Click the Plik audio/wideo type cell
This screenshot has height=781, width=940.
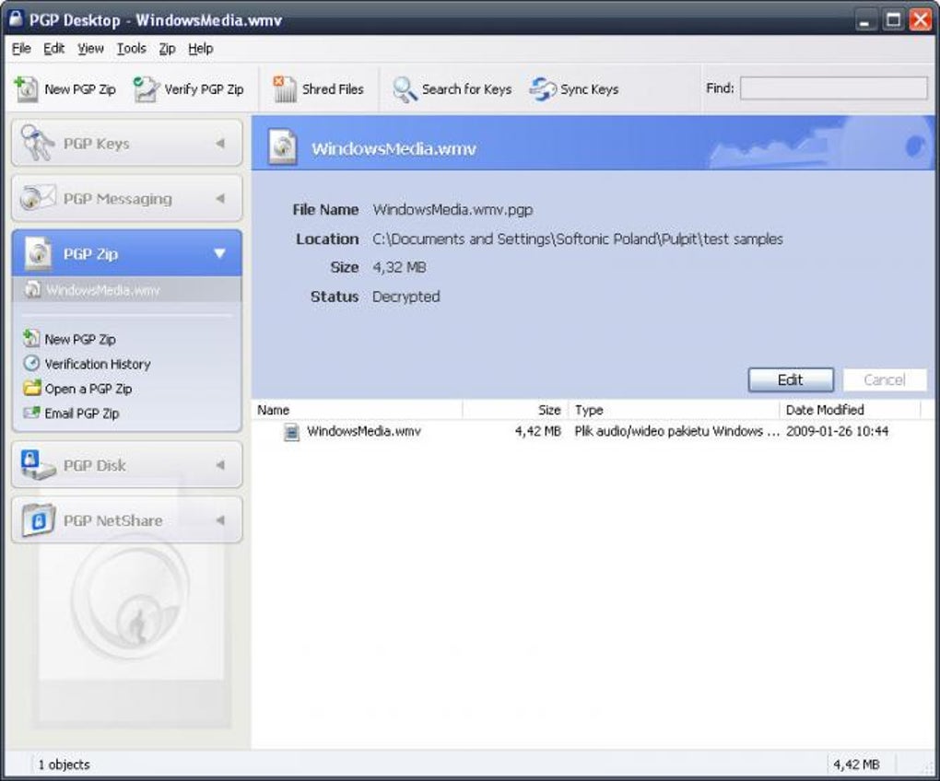click(x=676, y=431)
